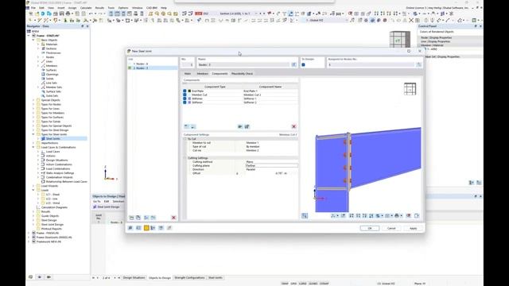Open the Plausibility Check tab
The image size is (509, 286).
point(242,74)
